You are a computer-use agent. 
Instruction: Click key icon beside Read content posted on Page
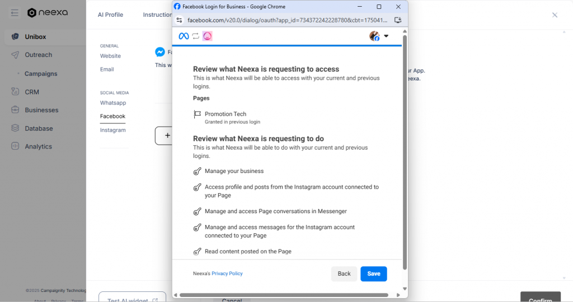pos(198,252)
